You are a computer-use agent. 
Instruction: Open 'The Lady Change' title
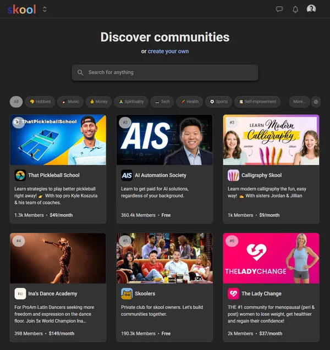click(261, 294)
